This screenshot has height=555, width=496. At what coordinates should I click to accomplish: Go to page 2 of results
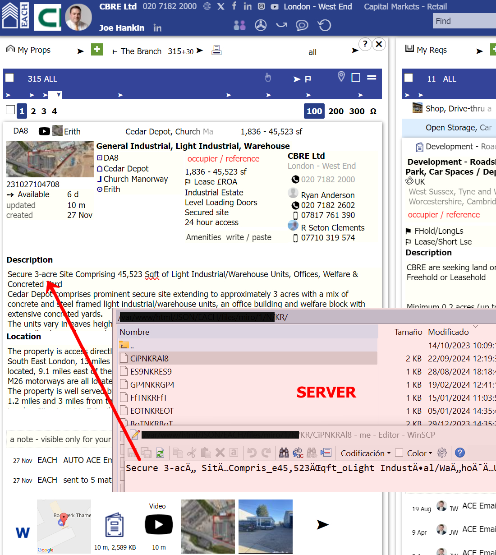[33, 111]
